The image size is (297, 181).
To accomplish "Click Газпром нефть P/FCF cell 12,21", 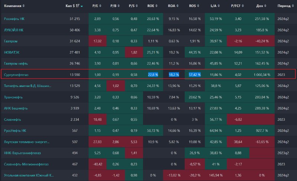I will [x=238, y=64].
